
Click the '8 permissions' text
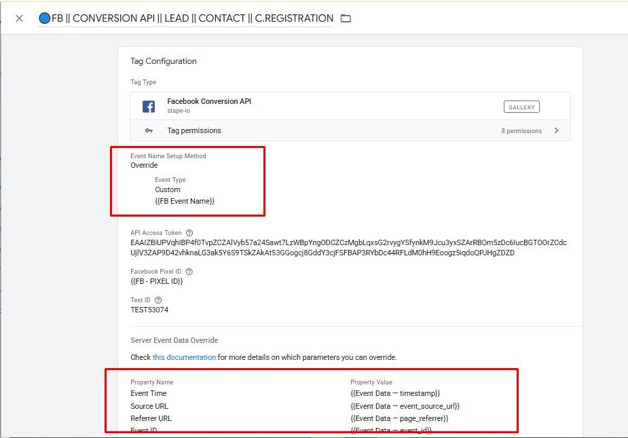coord(521,131)
